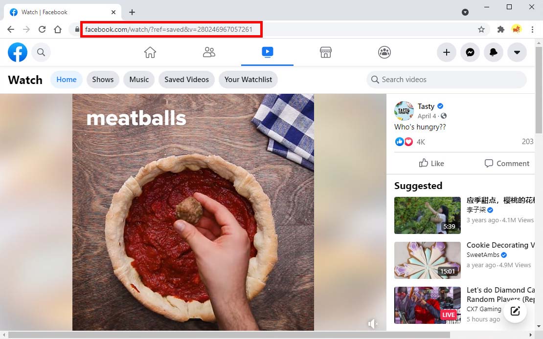This screenshot has height=339, width=543.
Task: Select the Home tab in Watch
Action: (67, 80)
